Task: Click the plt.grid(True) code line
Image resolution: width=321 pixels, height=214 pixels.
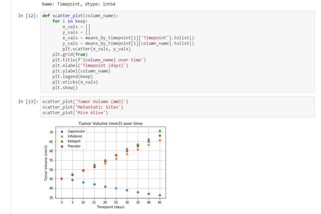Action: [70, 55]
